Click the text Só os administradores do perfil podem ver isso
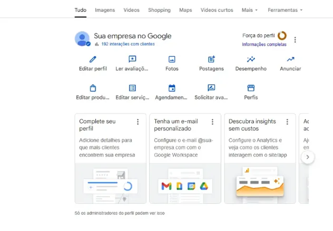 click(119, 213)
